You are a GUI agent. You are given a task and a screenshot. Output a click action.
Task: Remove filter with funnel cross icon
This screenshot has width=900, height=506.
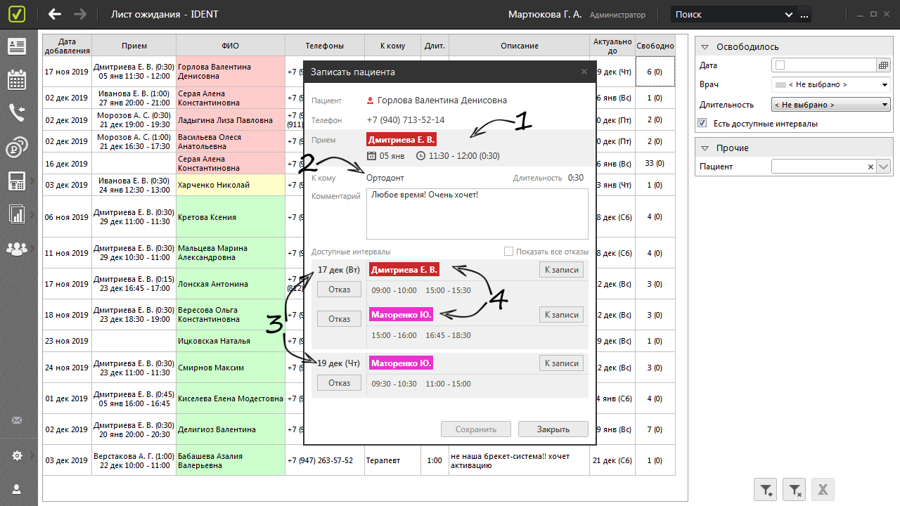click(794, 490)
